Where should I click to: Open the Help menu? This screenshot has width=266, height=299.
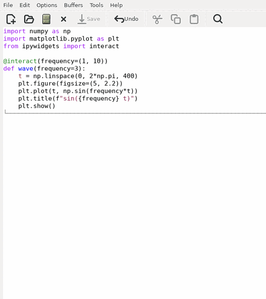(116, 5)
